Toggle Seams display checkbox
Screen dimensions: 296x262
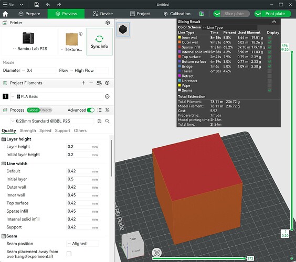click(269, 90)
